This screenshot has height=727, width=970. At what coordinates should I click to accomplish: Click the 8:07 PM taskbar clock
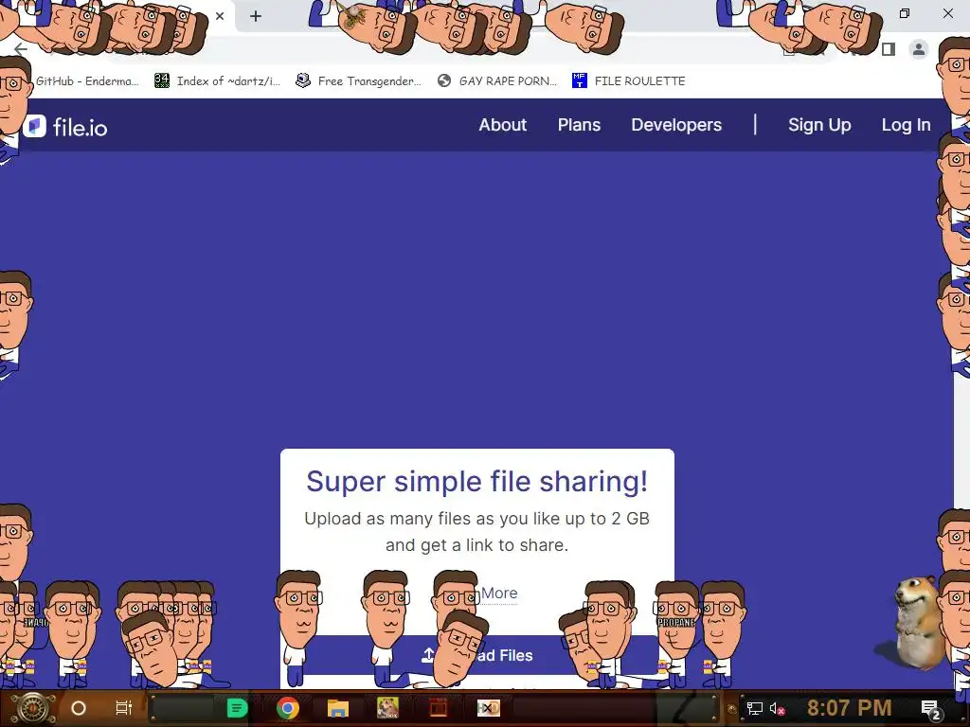pyautogui.click(x=849, y=708)
